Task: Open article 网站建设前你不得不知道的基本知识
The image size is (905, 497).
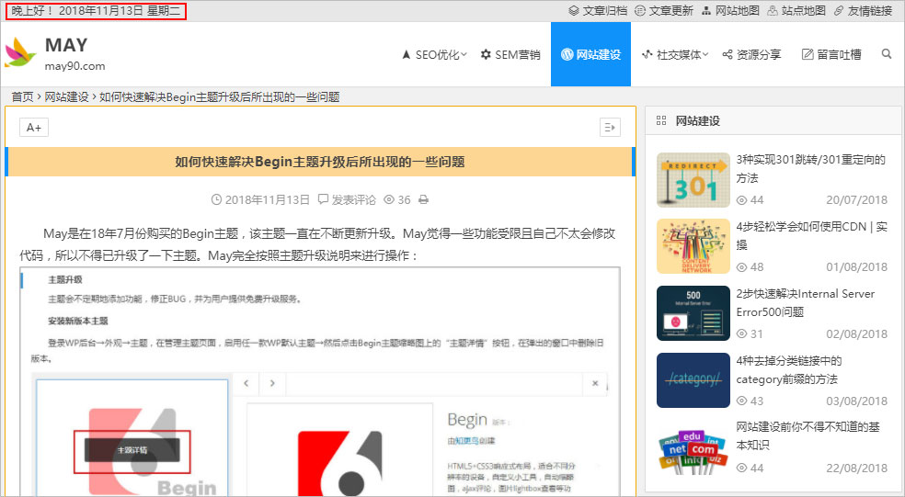Action: point(808,435)
